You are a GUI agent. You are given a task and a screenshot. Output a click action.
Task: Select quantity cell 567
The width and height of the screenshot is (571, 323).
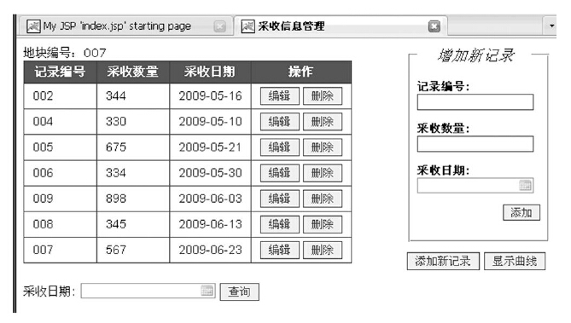pos(133,250)
